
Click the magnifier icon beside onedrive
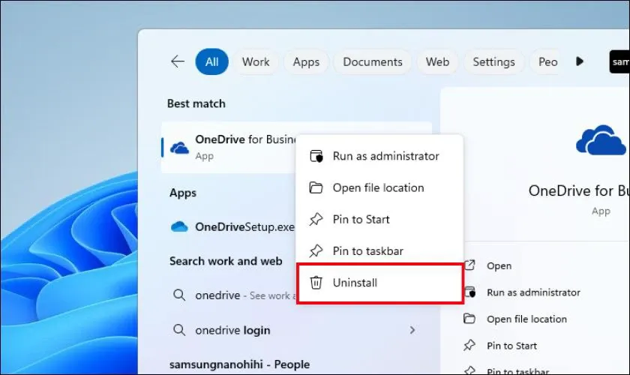point(179,295)
